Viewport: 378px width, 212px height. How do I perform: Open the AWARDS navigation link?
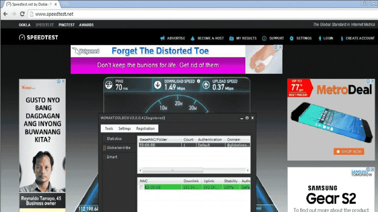pos(86,25)
